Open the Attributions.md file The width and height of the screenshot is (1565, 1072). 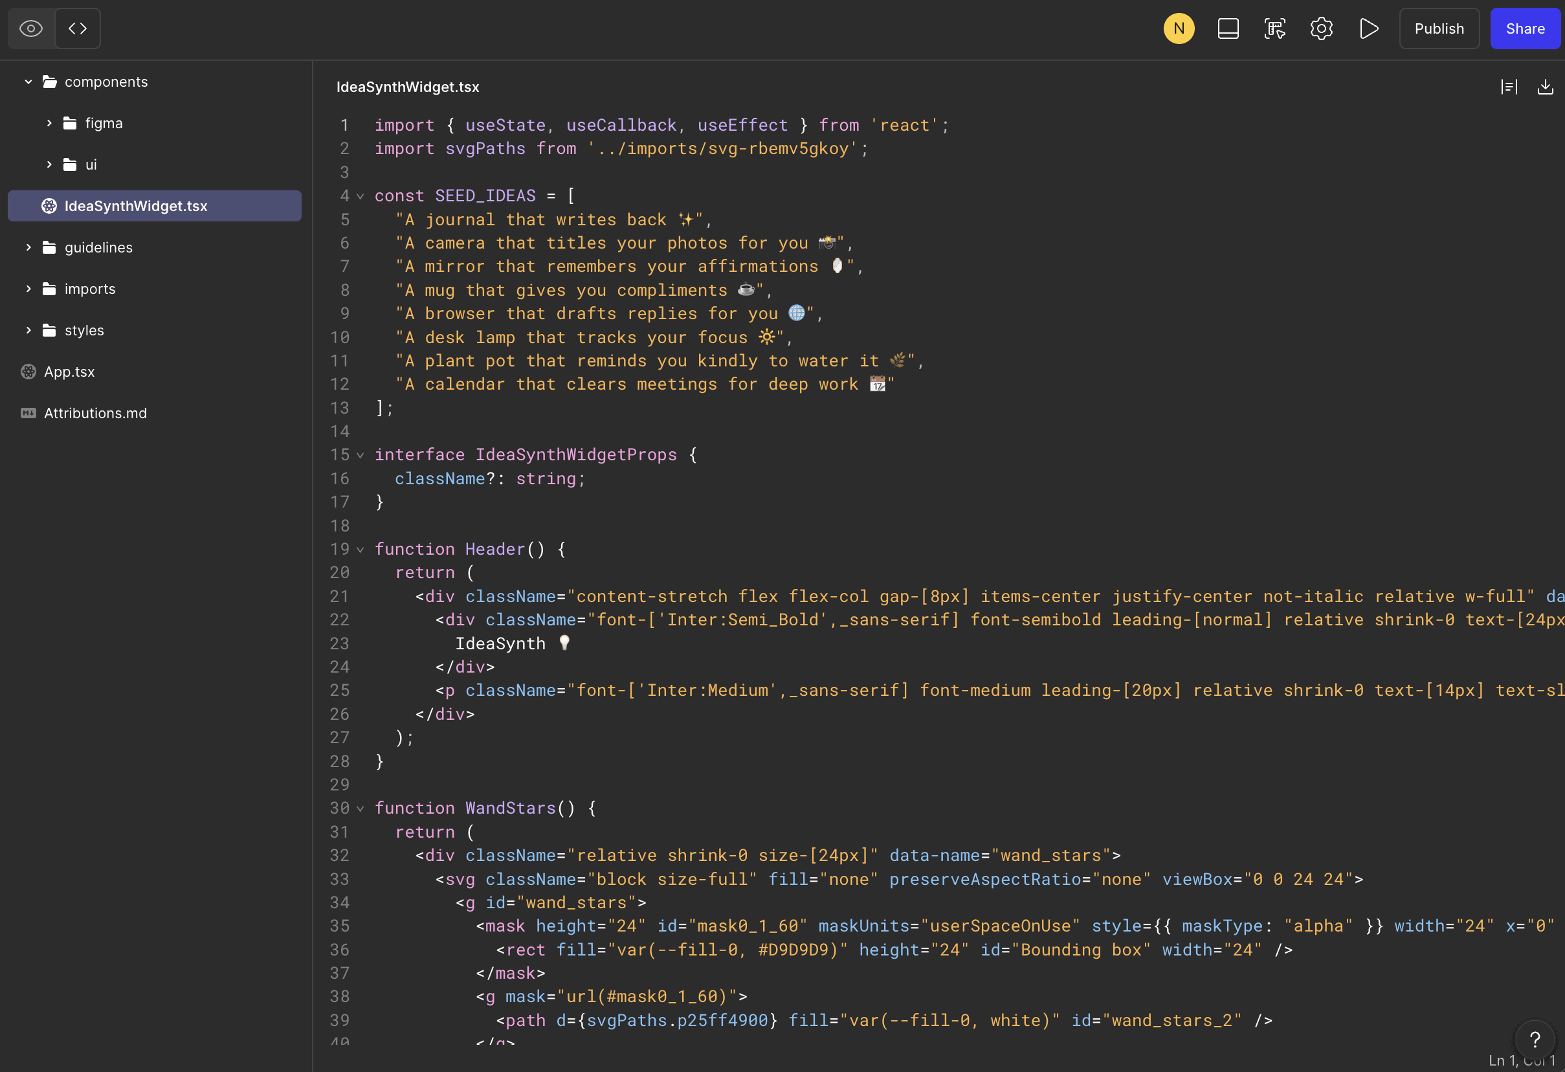(95, 413)
